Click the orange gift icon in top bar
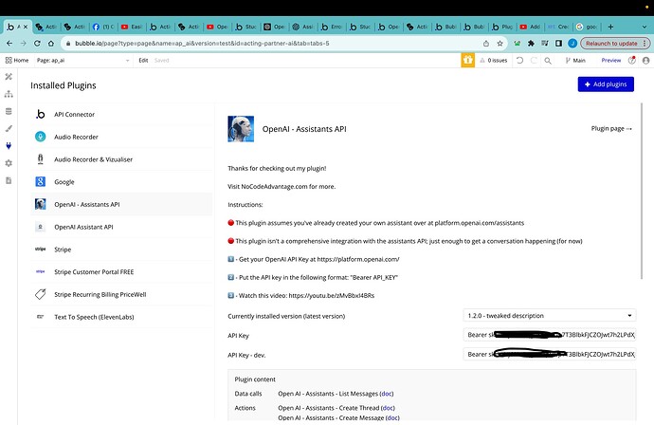This screenshot has width=654, height=425. click(467, 60)
